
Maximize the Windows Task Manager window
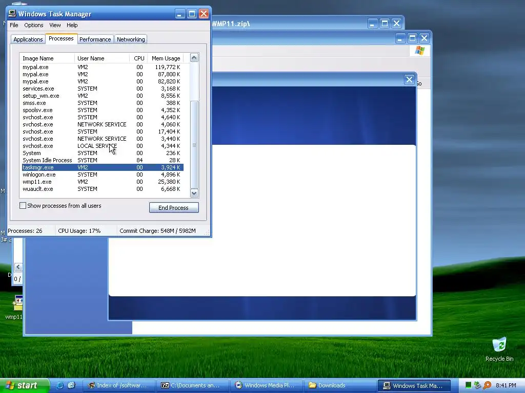(x=192, y=14)
